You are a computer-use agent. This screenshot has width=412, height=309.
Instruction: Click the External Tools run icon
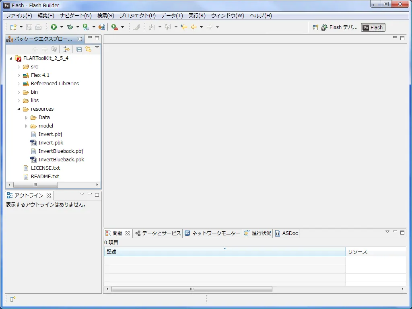(x=115, y=27)
